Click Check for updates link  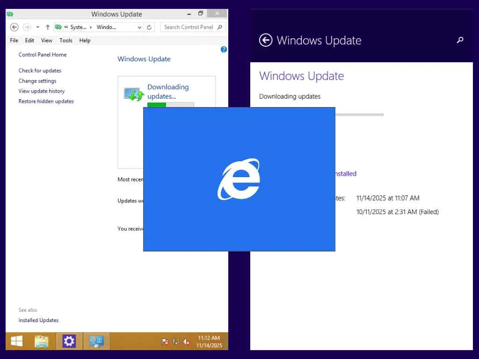[x=40, y=71]
